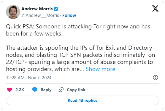
Task: Click the chain copy link icon
Action: [61, 90]
